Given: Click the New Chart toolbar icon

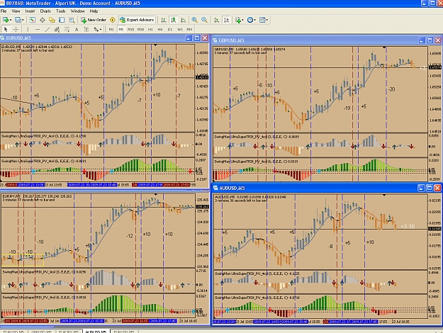Looking at the screenshot, I should click(x=6, y=20).
